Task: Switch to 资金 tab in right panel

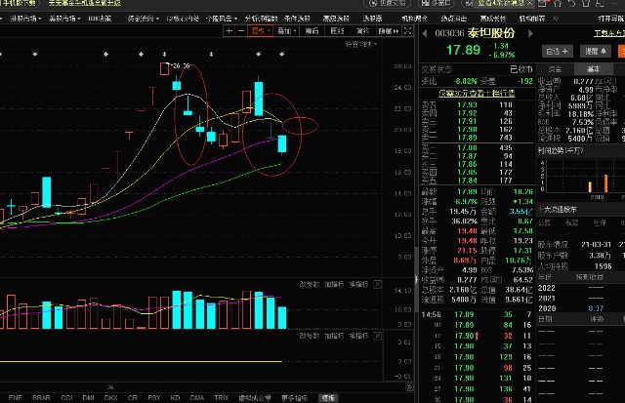Action: click(555, 69)
